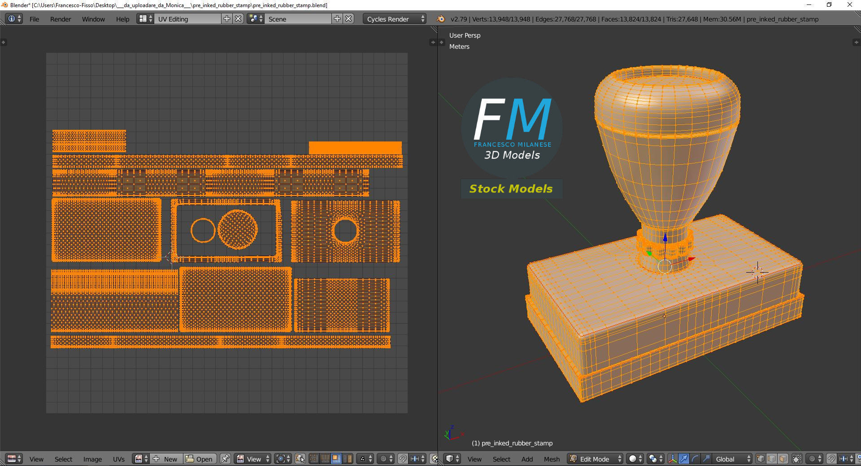Open the Render menu
Image resolution: width=861 pixels, height=466 pixels.
click(x=61, y=19)
